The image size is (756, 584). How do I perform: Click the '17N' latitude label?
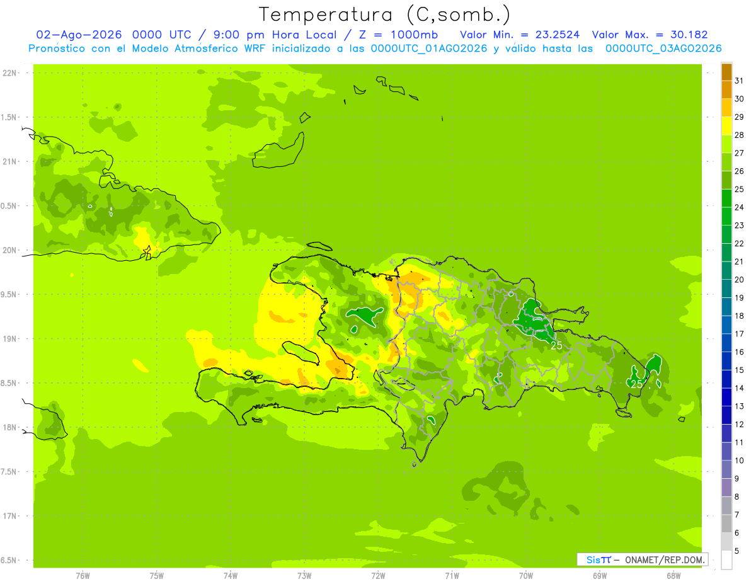tap(9, 516)
